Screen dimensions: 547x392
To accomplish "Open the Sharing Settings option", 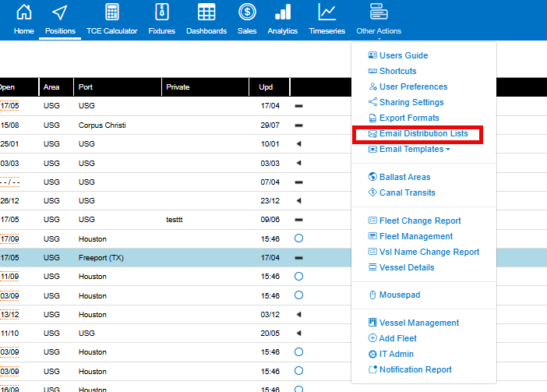I will (411, 102).
